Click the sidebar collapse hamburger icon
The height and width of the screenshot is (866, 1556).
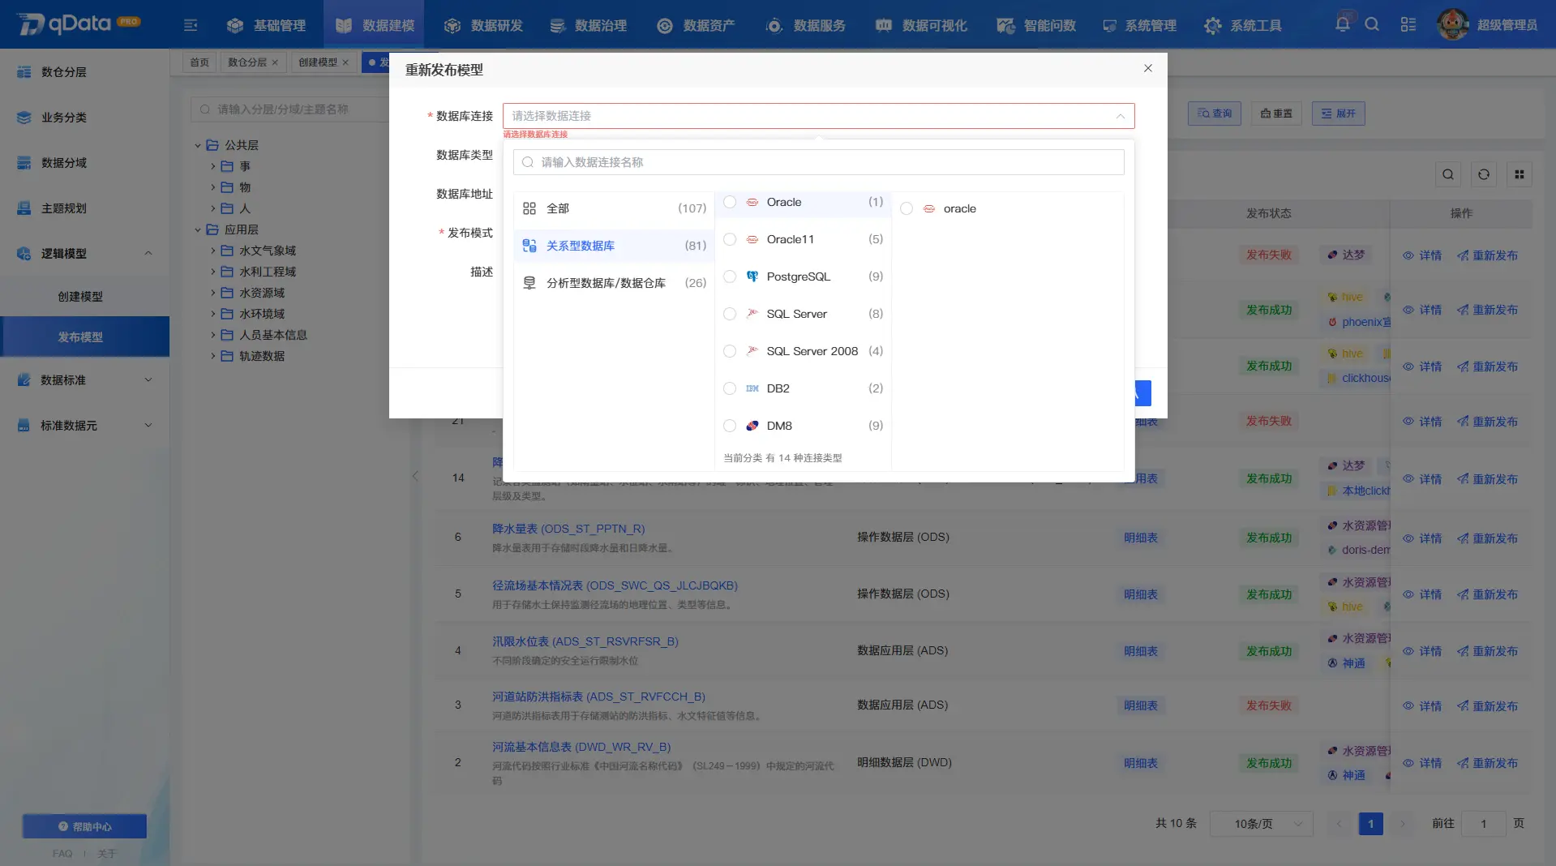(x=191, y=25)
